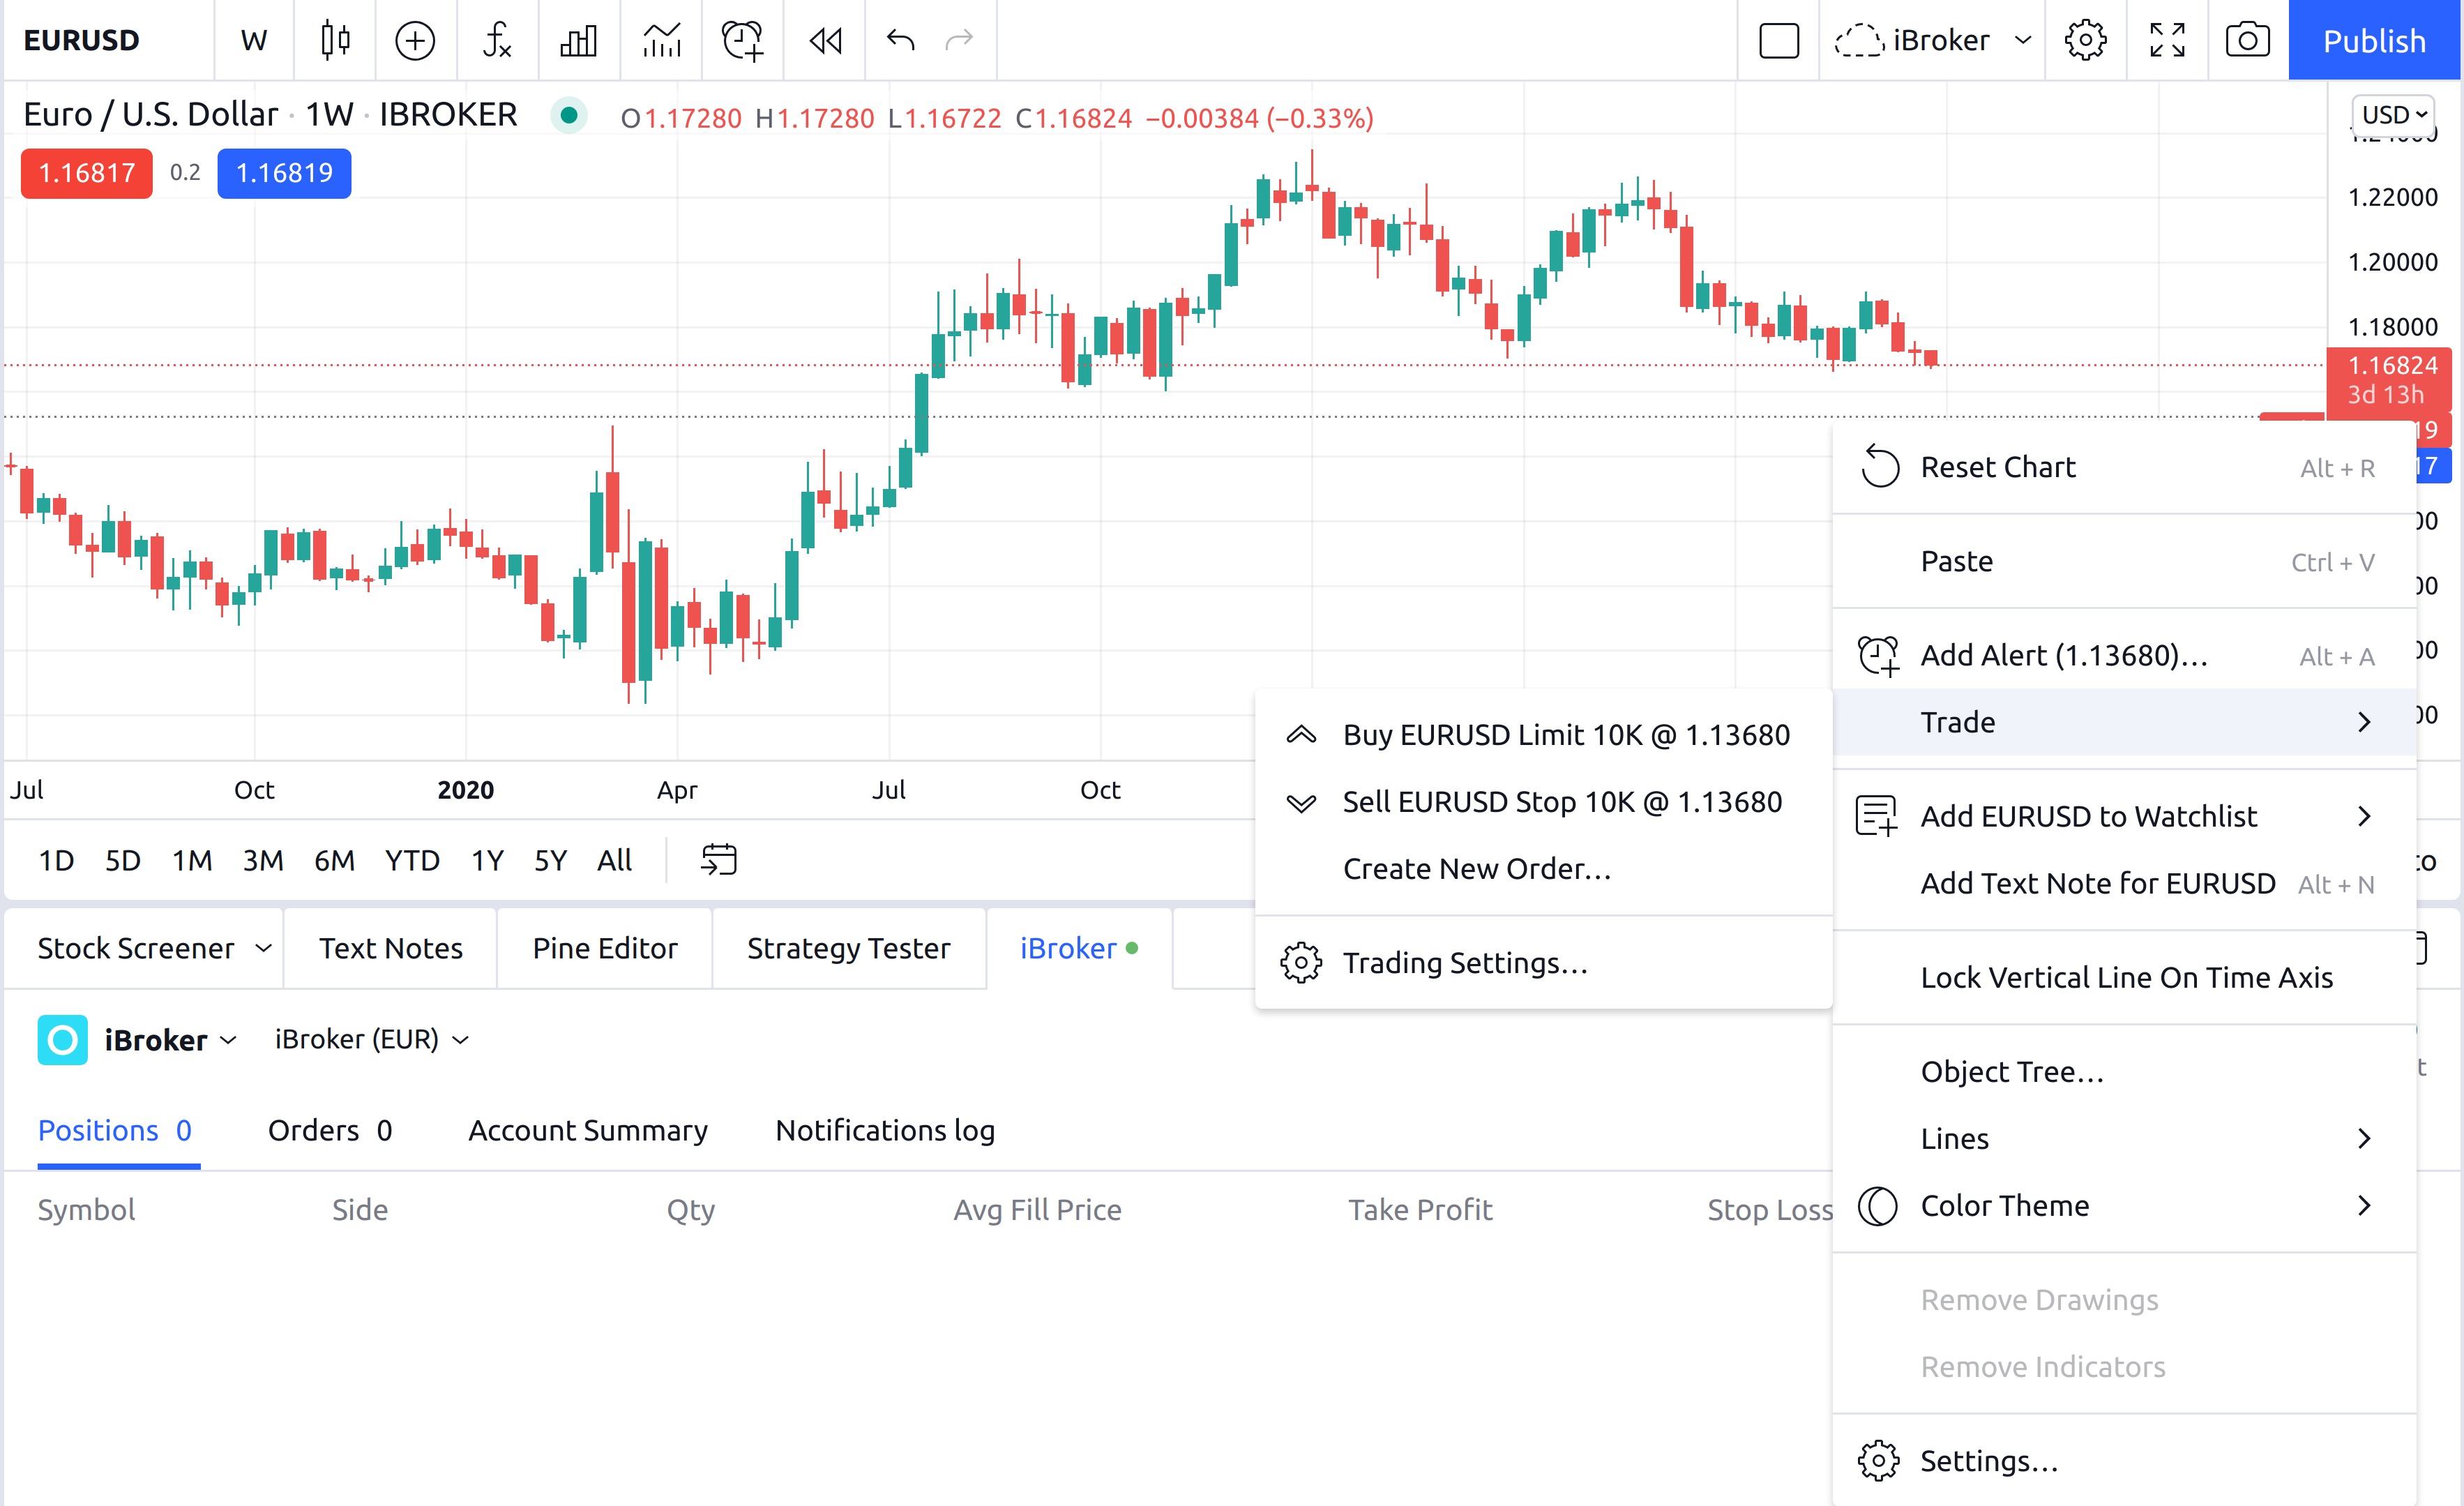This screenshot has height=1506, width=2464.
Task: Open the USD currency dropdown
Action: pyautogui.click(x=2394, y=115)
